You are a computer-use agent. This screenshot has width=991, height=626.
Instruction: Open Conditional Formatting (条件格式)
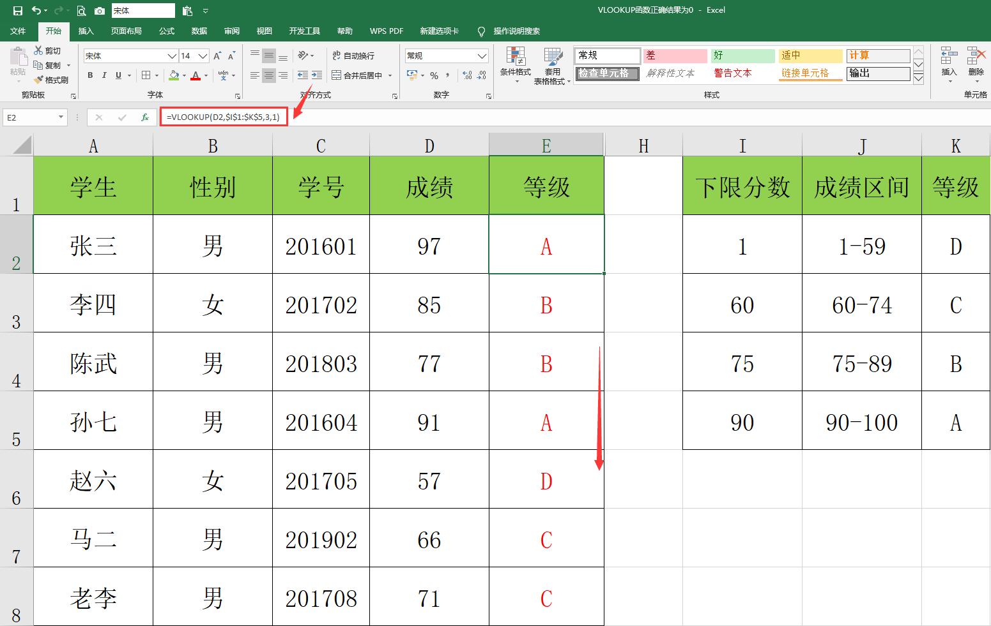[516, 65]
